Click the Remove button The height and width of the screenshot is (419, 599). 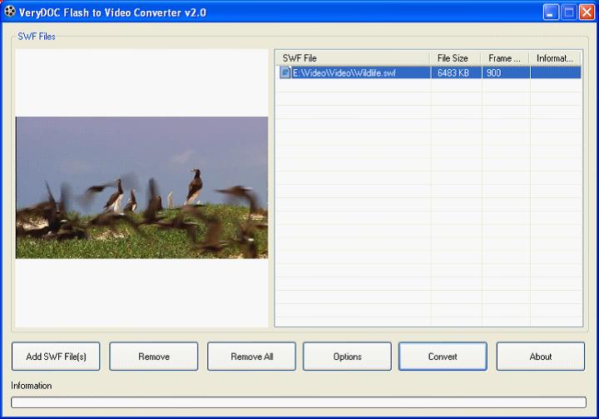point(154,357)
